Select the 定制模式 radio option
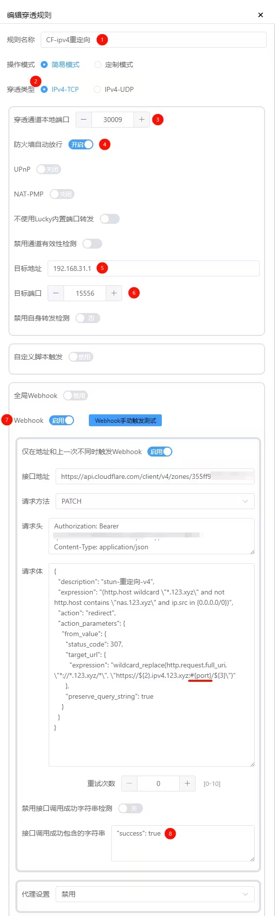275x916 pixels. tap(114, 65)
